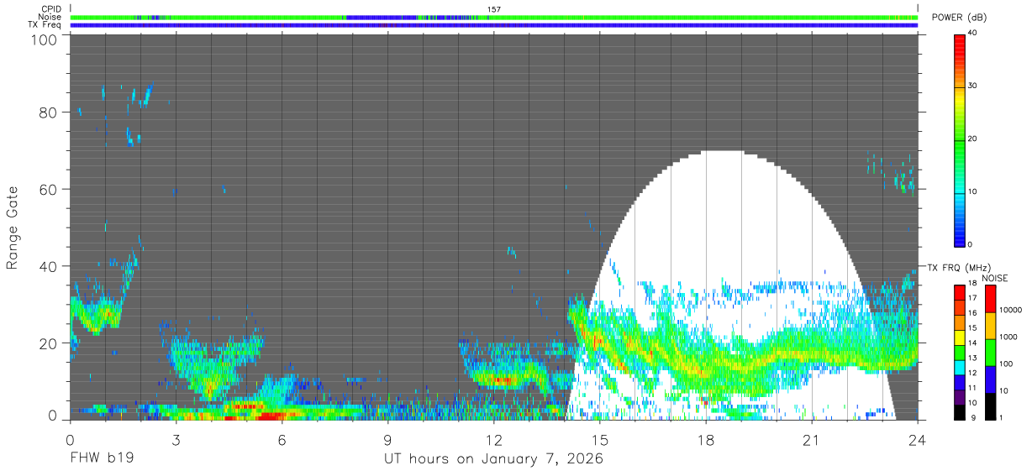Viewport: 1032px width, 476px height.
Task: Click the 6 tick on the UT hours axis
Action: coord(282,439)
